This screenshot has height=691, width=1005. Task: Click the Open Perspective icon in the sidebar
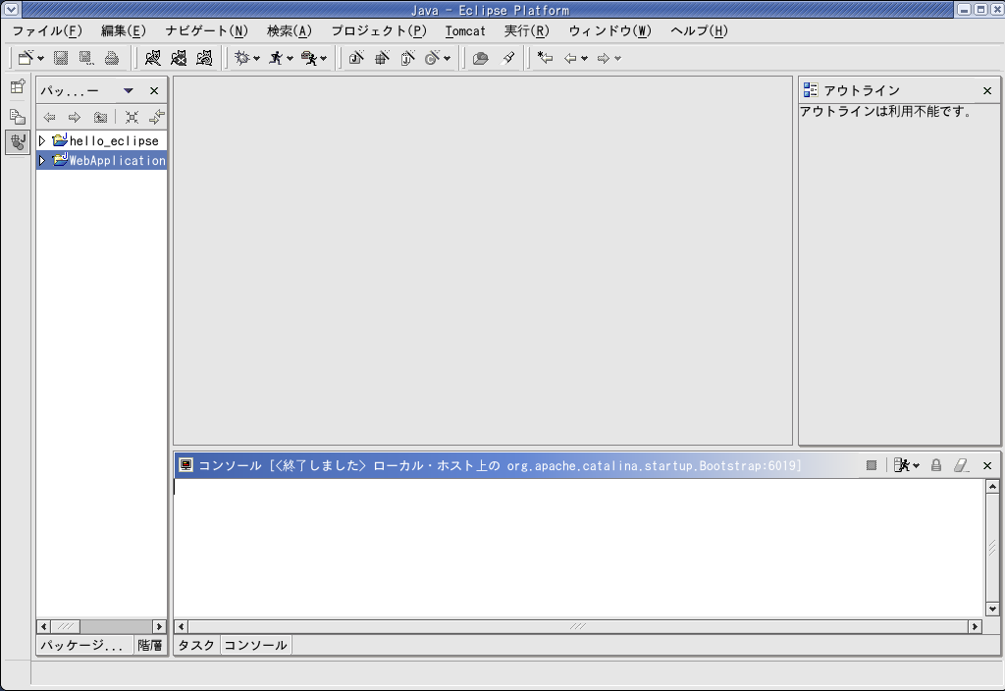point(18,86)
